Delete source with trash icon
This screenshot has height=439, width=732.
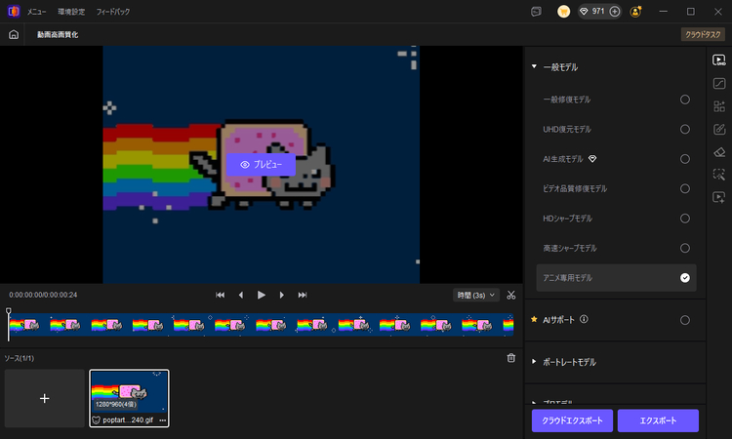[510, 358]
